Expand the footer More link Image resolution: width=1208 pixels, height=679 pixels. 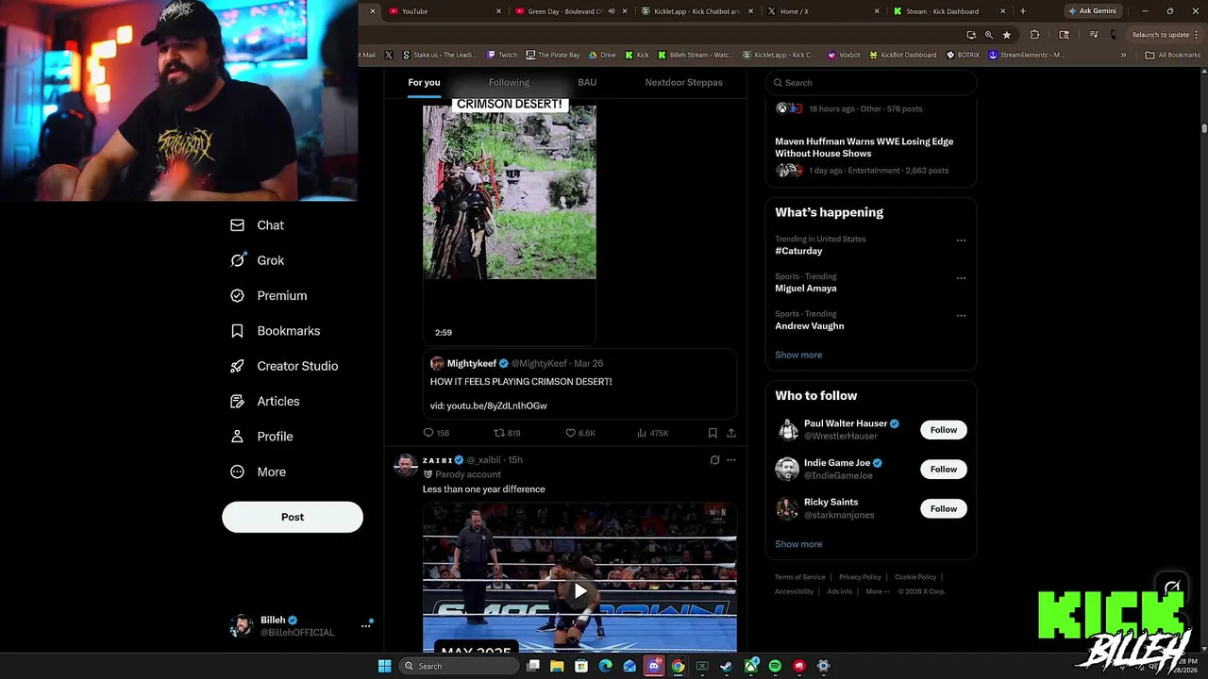tap(877, 591)
